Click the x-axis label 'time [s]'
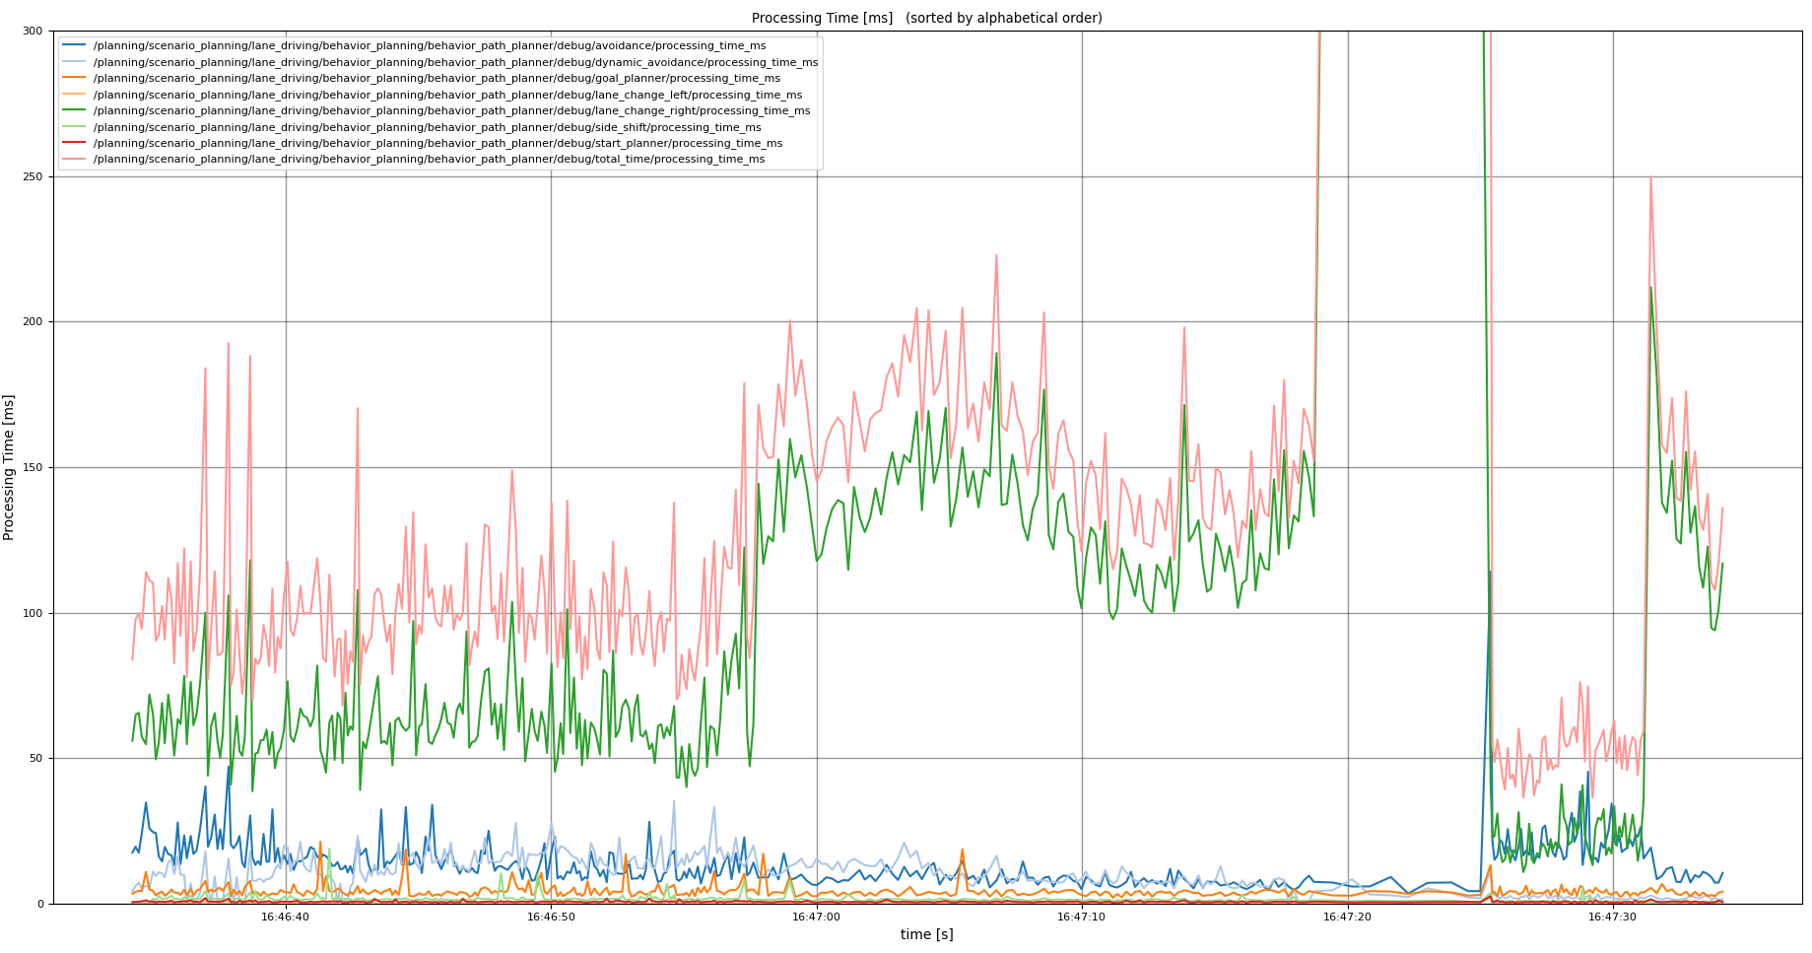 click(x=926, y=934)
